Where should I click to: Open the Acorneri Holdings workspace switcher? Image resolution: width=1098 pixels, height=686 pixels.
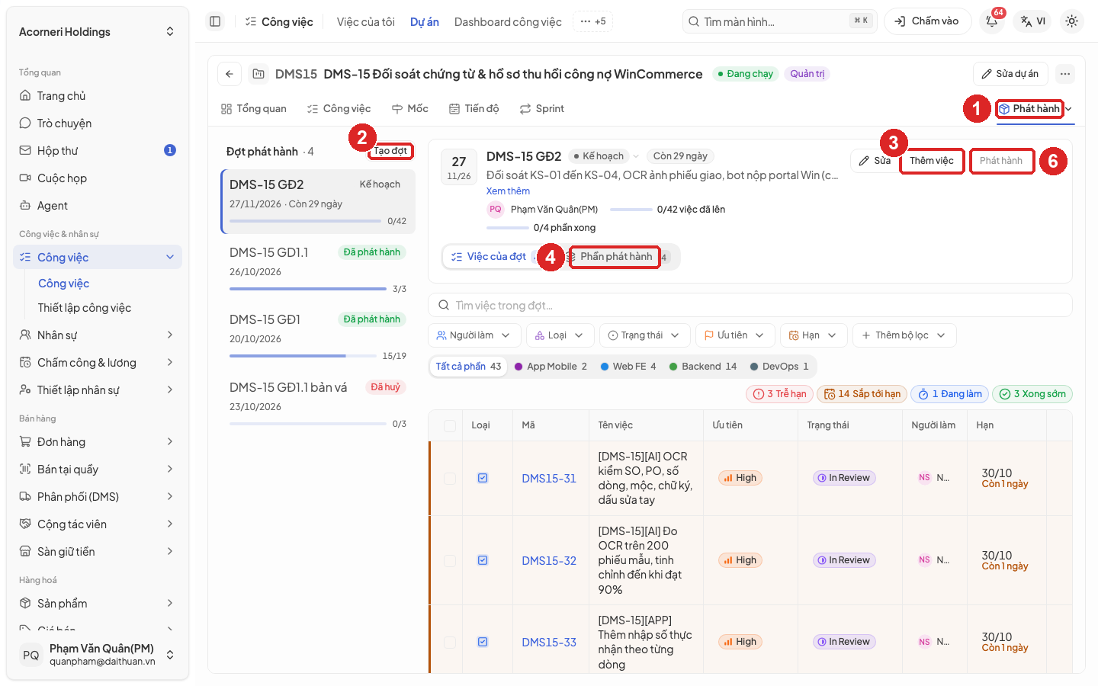pyautogui.click(x=98, y=32)
